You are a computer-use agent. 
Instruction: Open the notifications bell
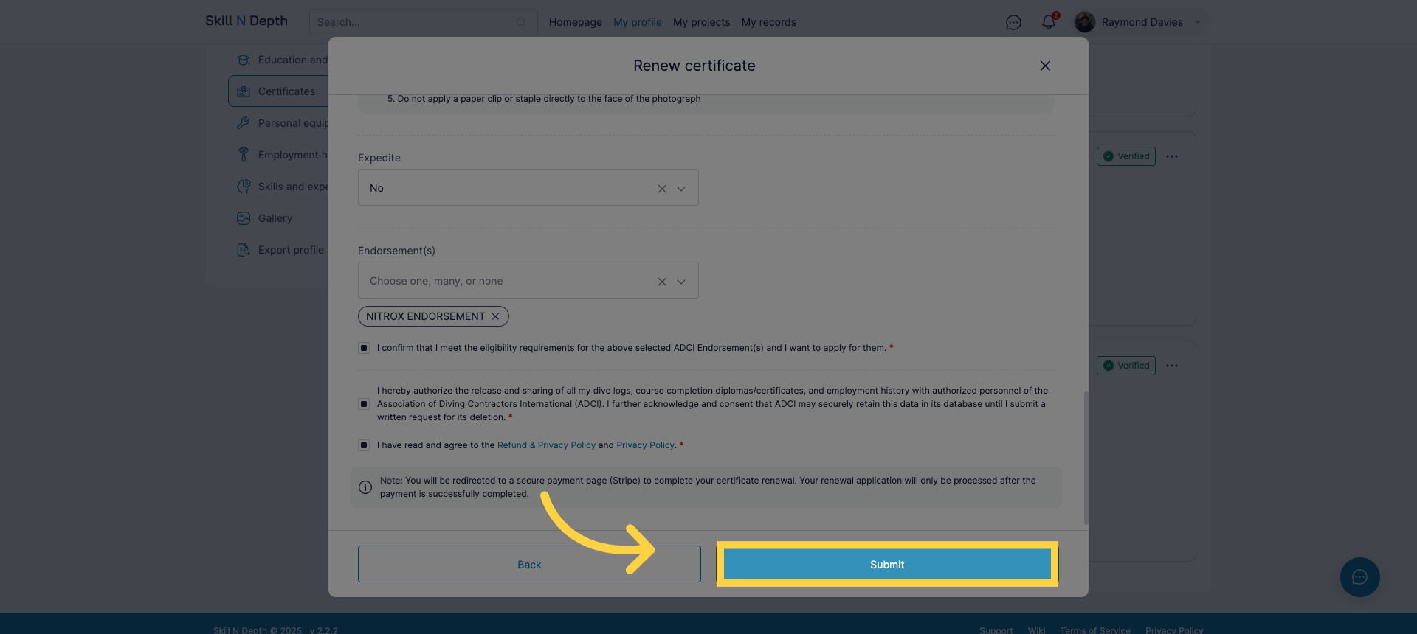pyautogui.click(x=1048, y=22)
